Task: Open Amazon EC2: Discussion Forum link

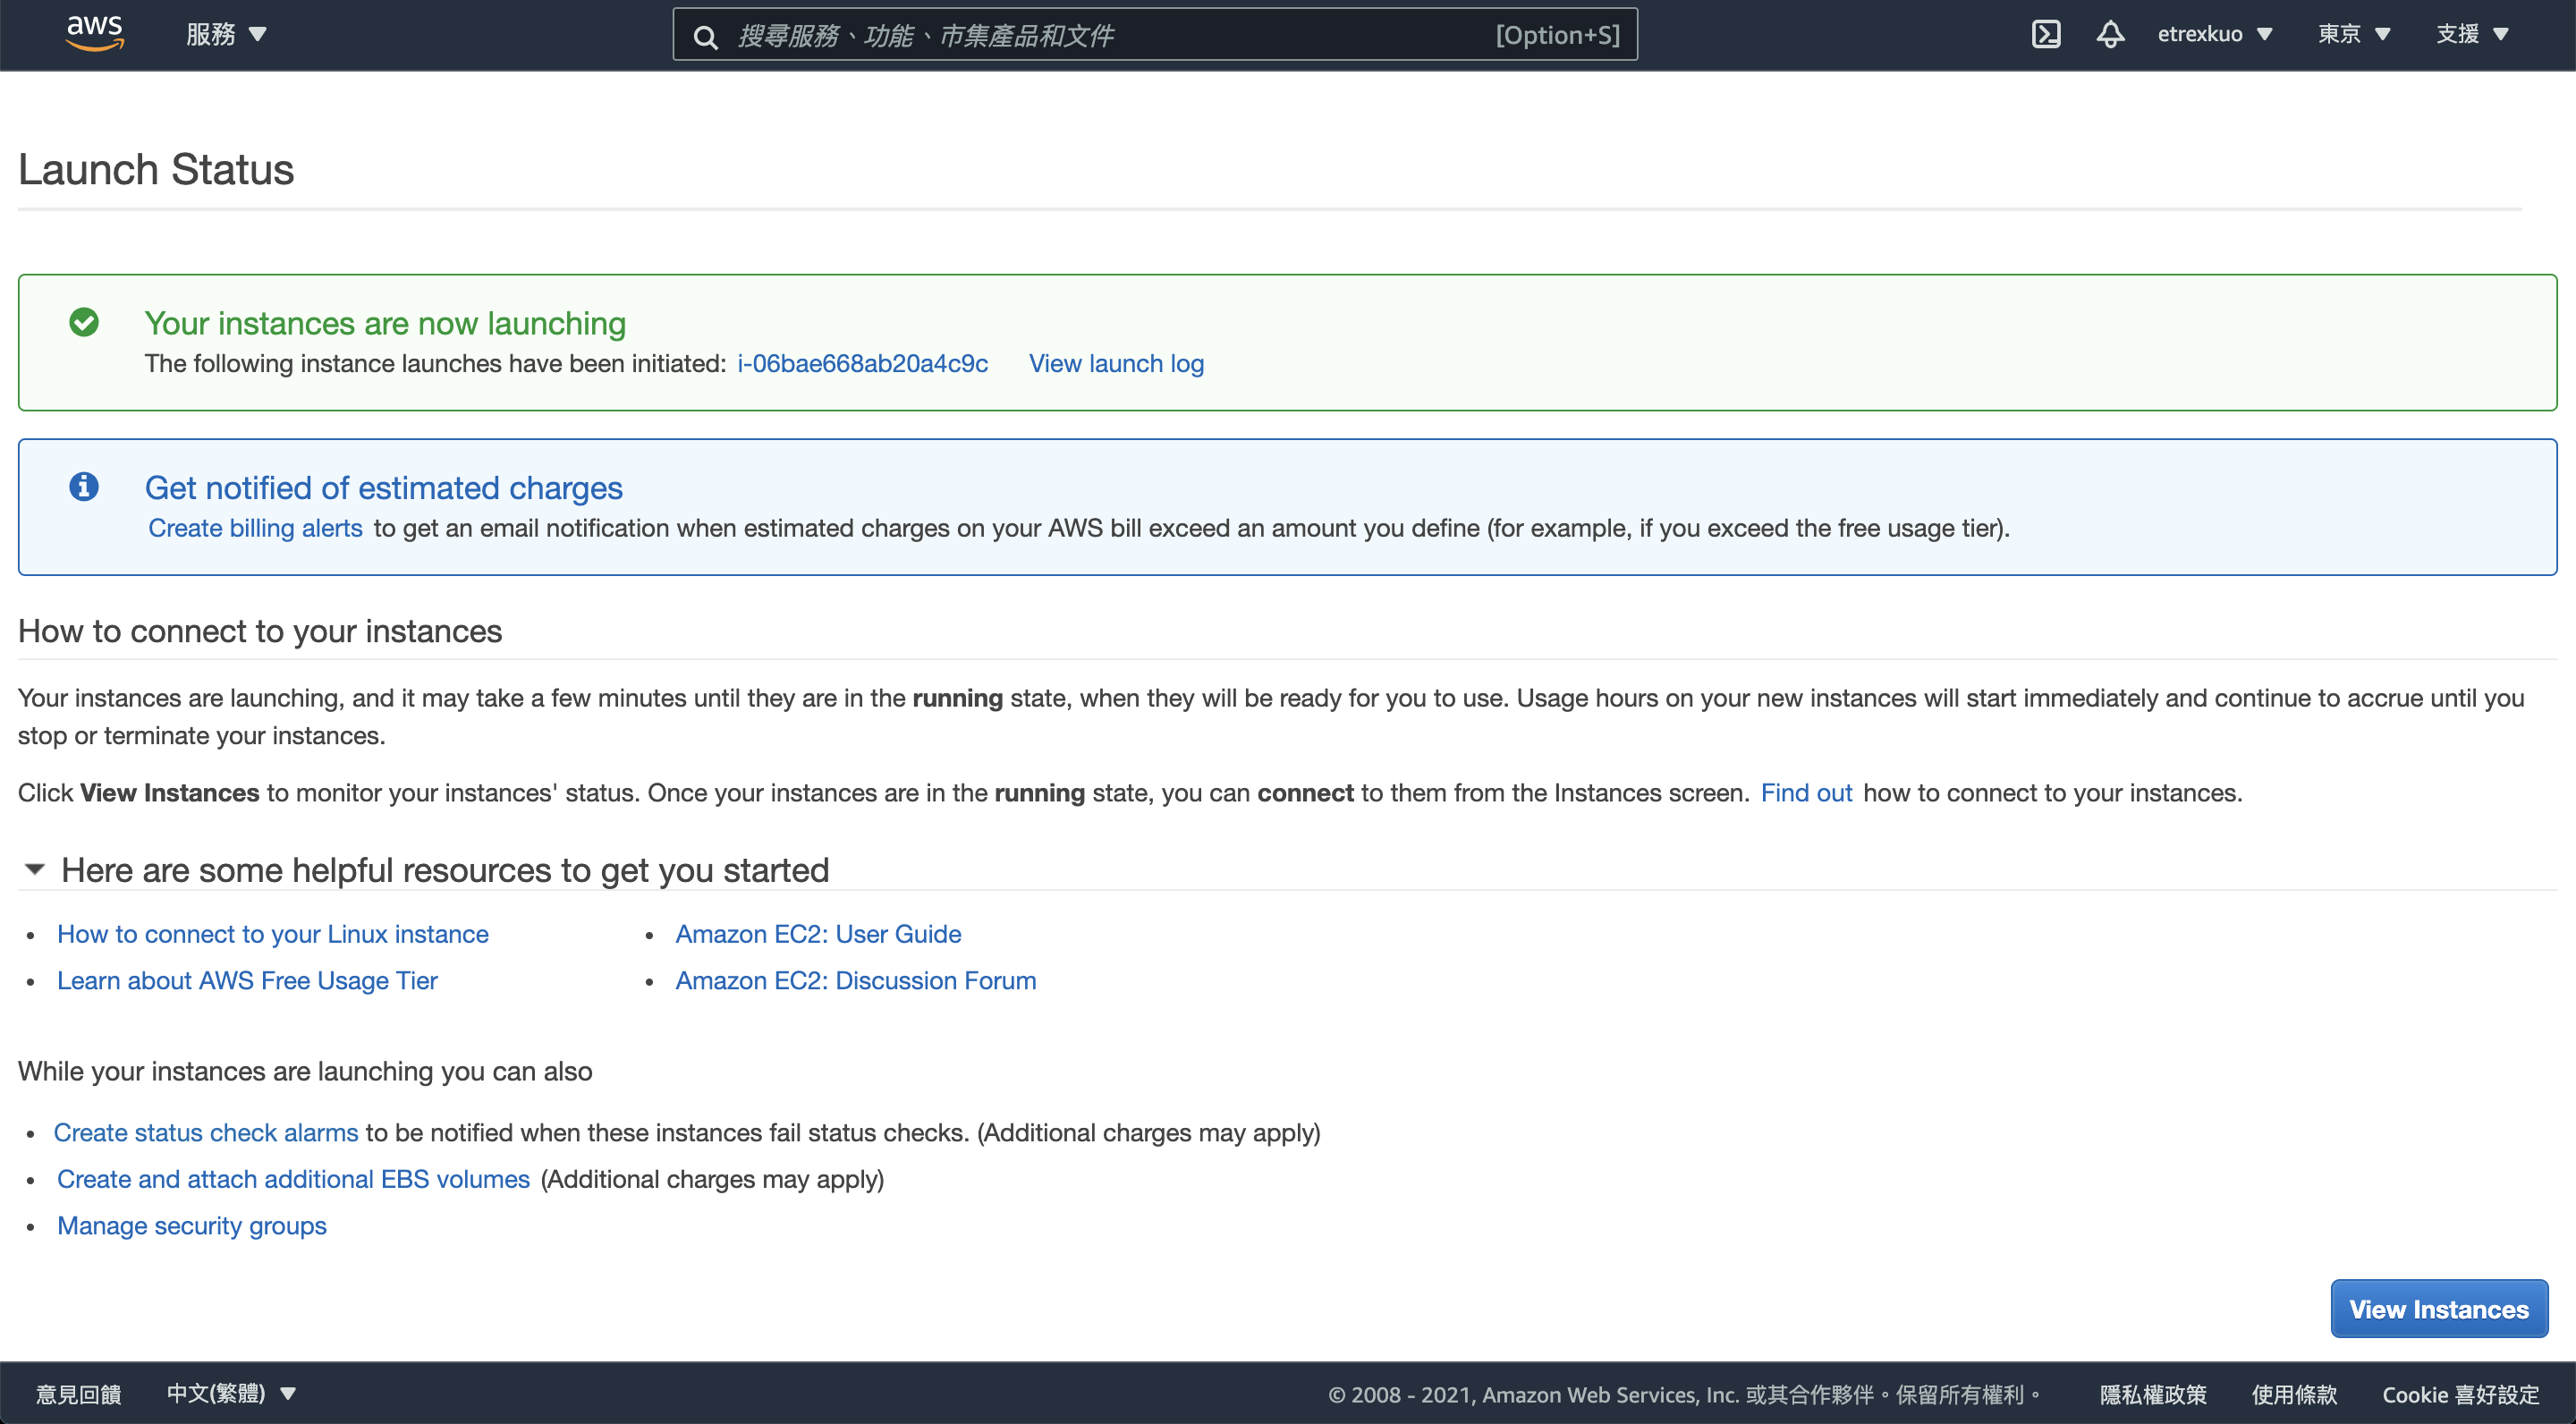Action: [x=856, y=981]
